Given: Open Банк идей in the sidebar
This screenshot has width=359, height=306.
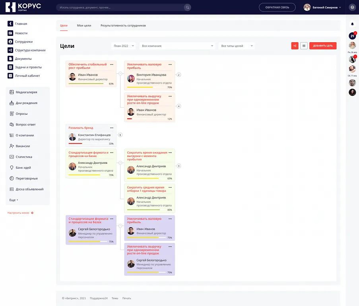Looking at the screenshot, I should tap(23, 168).
